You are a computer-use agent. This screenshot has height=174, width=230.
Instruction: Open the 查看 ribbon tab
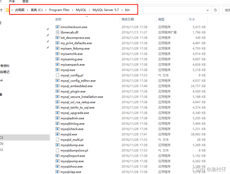click(x=25, y=1)
